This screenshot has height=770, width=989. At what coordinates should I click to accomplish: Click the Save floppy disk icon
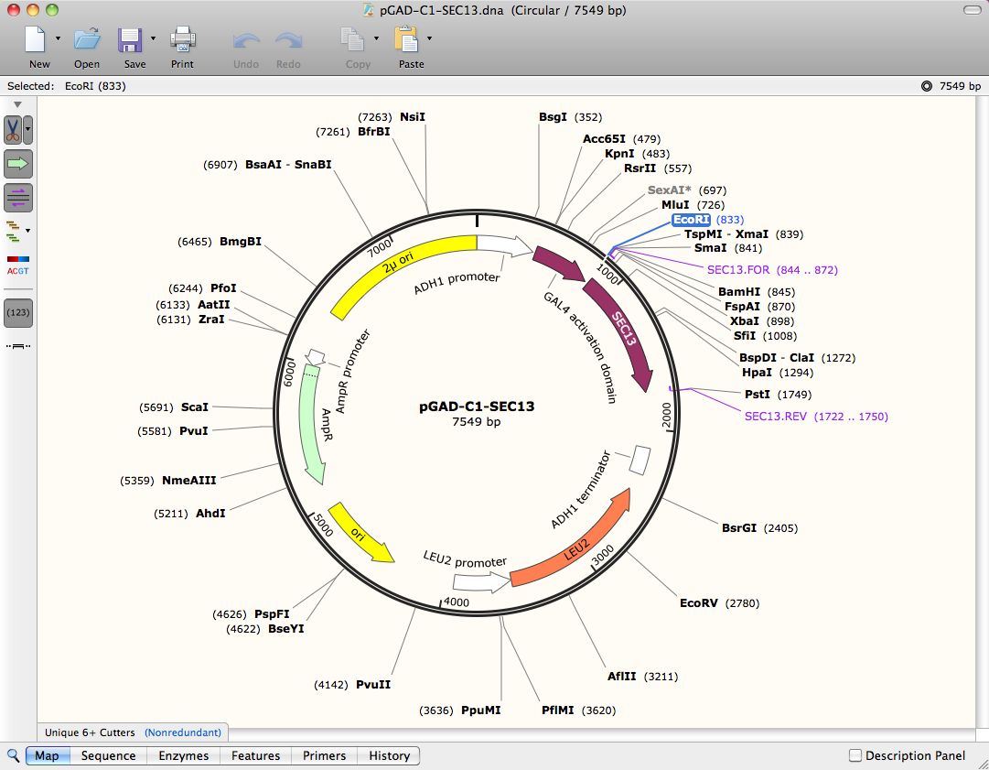[x=130, y=40]
